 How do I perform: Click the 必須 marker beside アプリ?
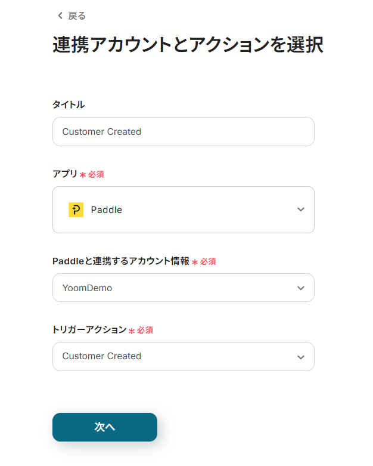[97, 174]
